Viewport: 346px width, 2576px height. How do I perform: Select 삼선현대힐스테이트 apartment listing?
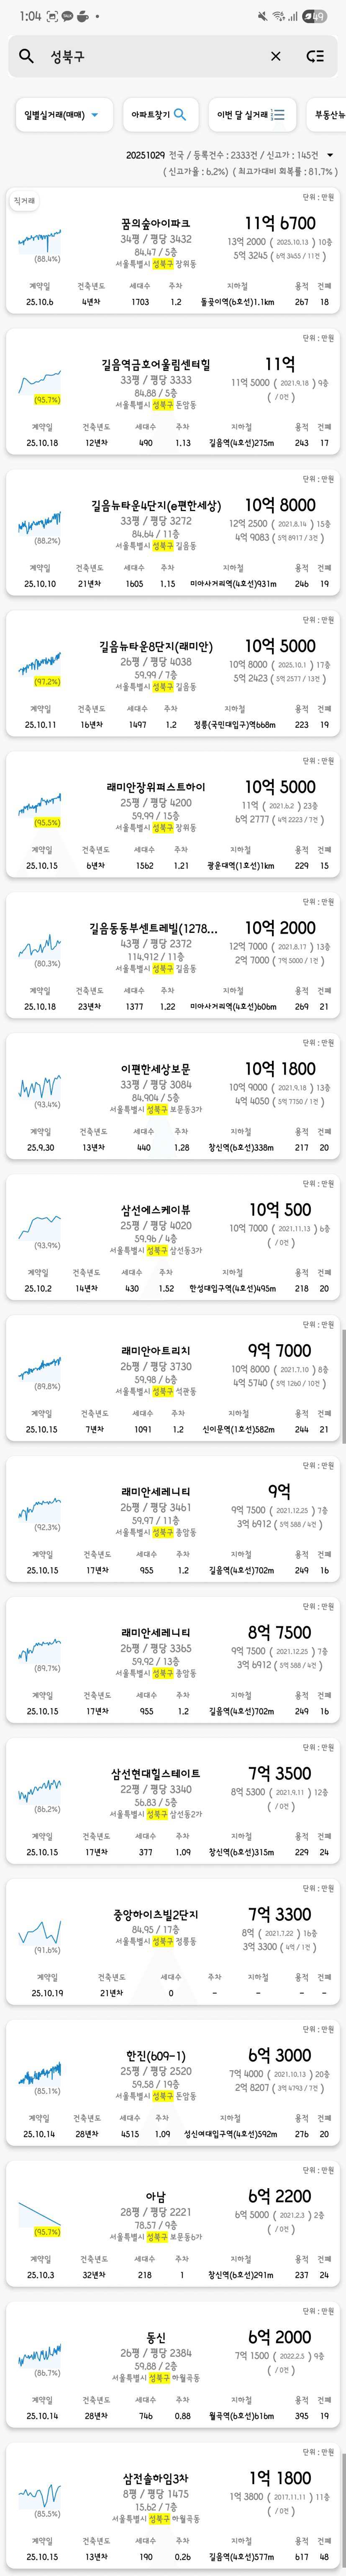pyautogui.click(x=156, y=1773)
